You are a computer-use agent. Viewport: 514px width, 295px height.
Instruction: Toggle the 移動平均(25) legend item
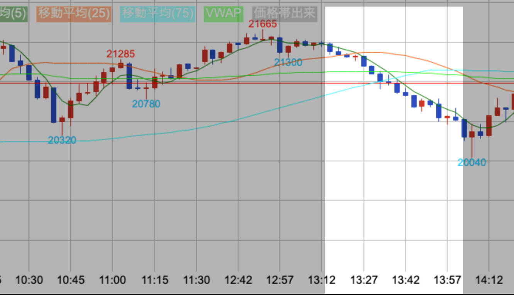tap(73, 14)
